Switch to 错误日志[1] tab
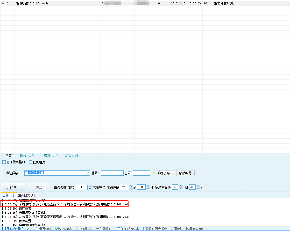This screenshot has height=231, width=290. point(27,195)
